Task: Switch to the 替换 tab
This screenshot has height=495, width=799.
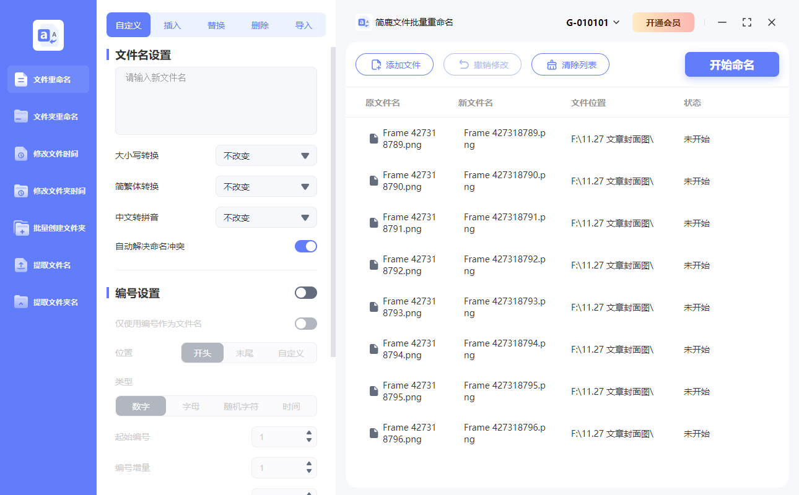Action: click(216, 25)
